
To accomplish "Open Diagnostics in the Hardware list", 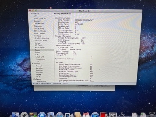I will 39,26.
